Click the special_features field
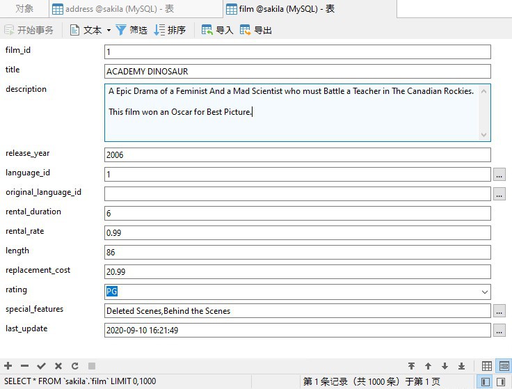This screenshot has width=512, height=389. (x=298, y=310)
